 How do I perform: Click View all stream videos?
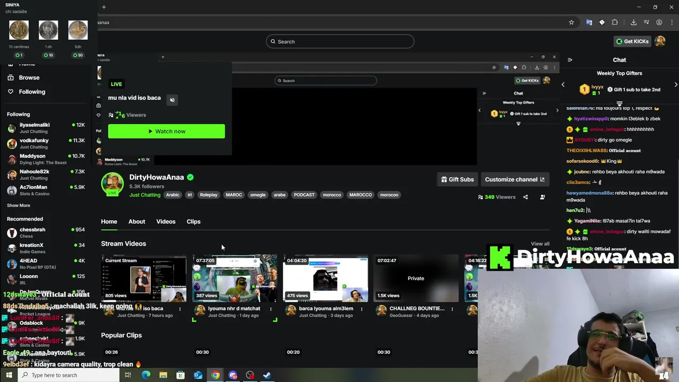(x=540, y=244)
